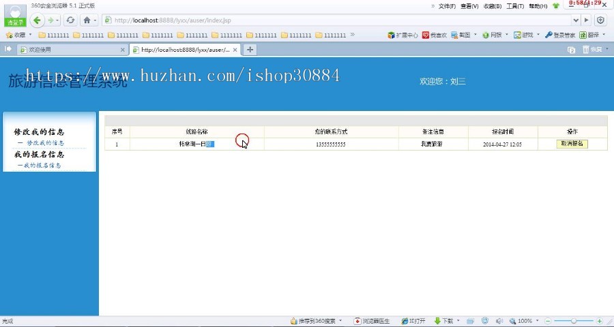
Task: Expand the 游戏 dropdown arrow
Action: [x=538, y=35]
